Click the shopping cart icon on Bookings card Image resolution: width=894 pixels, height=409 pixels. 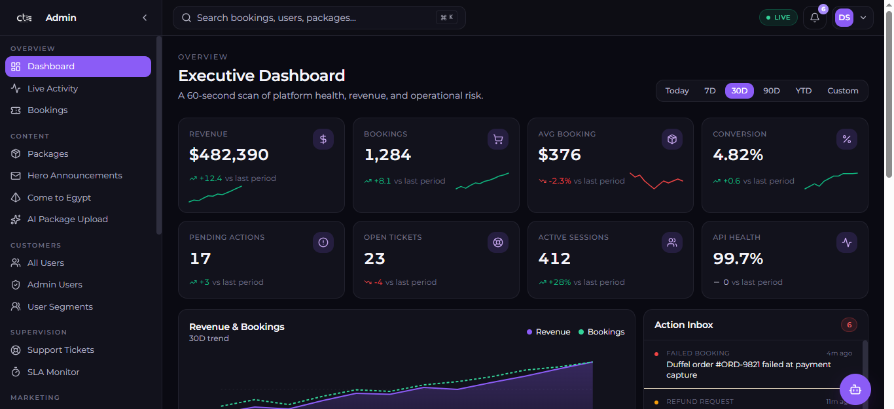click(498, 139)
